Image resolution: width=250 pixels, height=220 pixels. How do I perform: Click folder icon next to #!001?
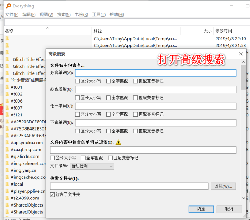point(7,87)
